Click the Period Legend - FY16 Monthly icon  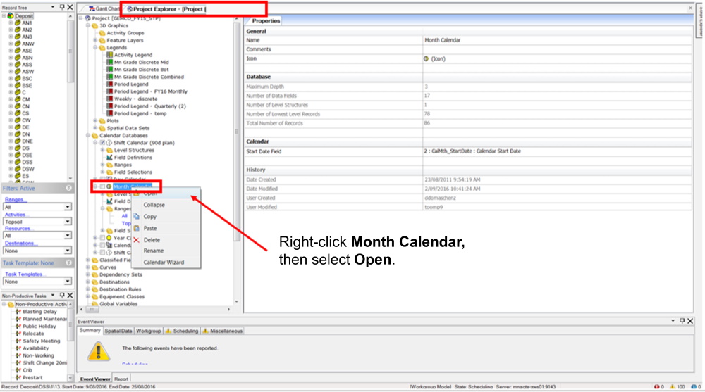109,91
